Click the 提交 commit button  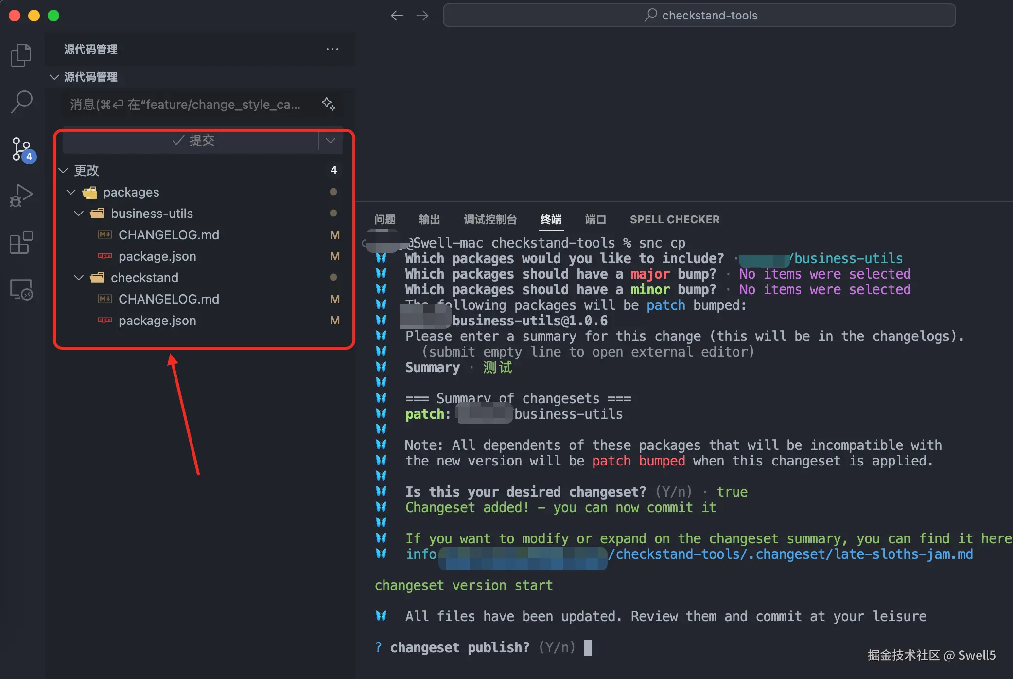click(192, 141)
